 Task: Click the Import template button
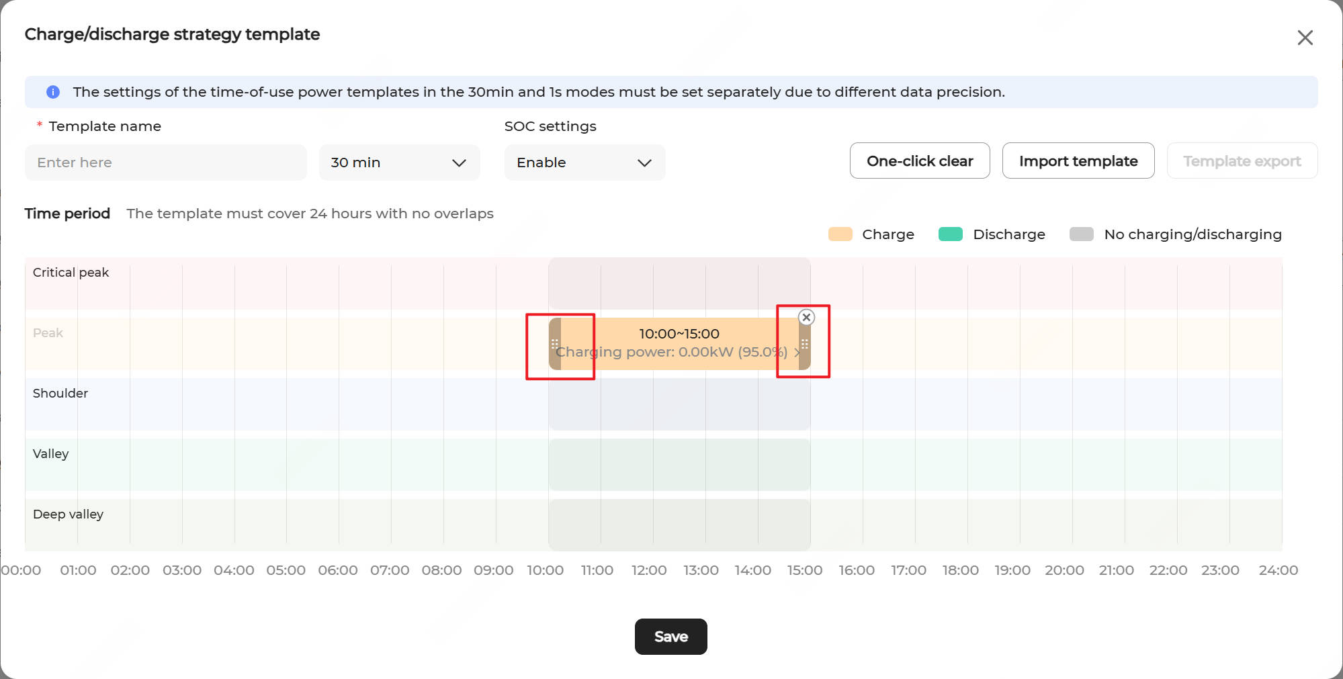click(1078, 161)
